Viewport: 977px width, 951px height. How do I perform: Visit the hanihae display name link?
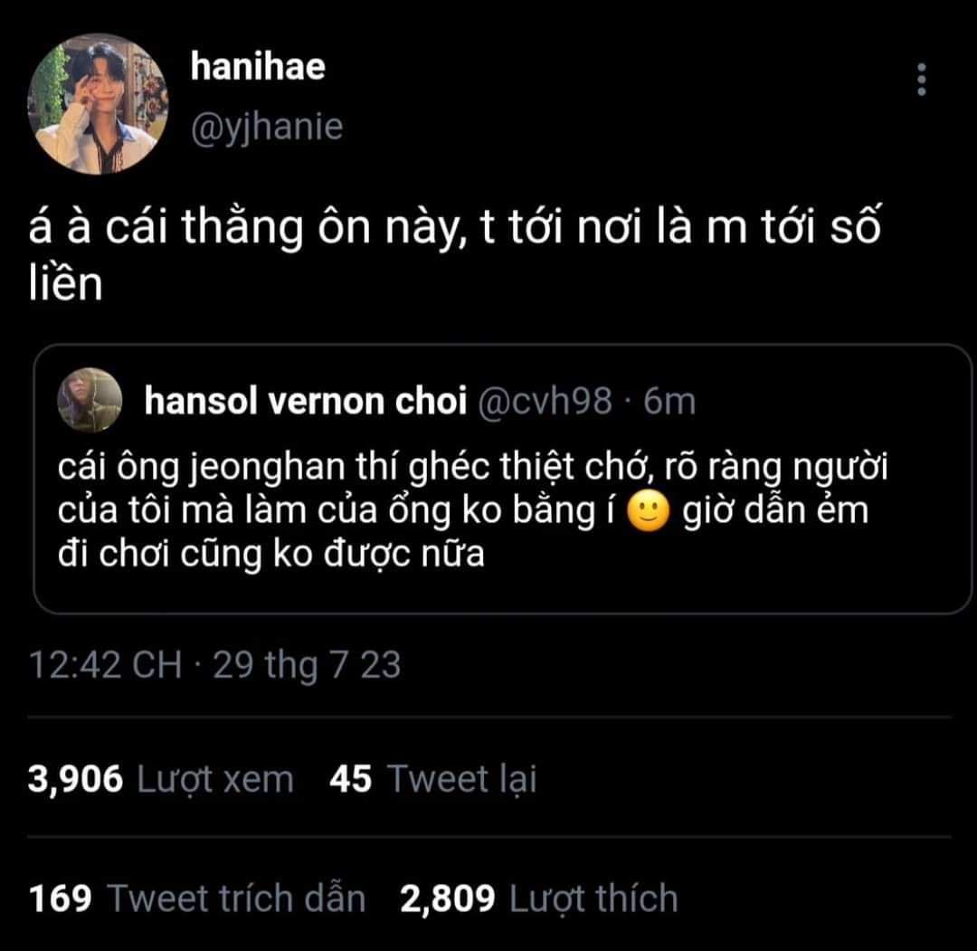[x=258, y=67]
